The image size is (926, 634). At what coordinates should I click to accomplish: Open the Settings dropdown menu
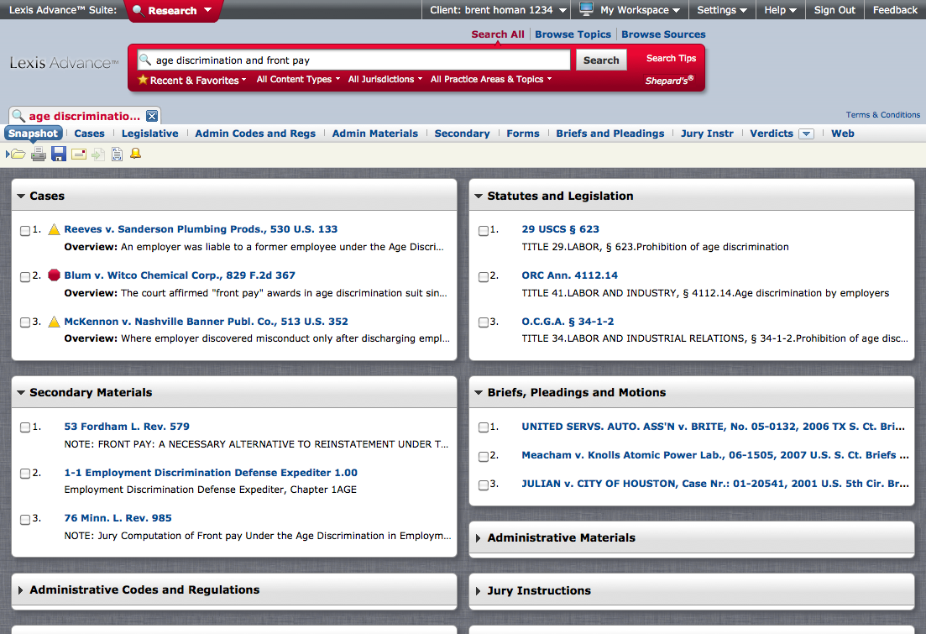click(x=722, y=9)
